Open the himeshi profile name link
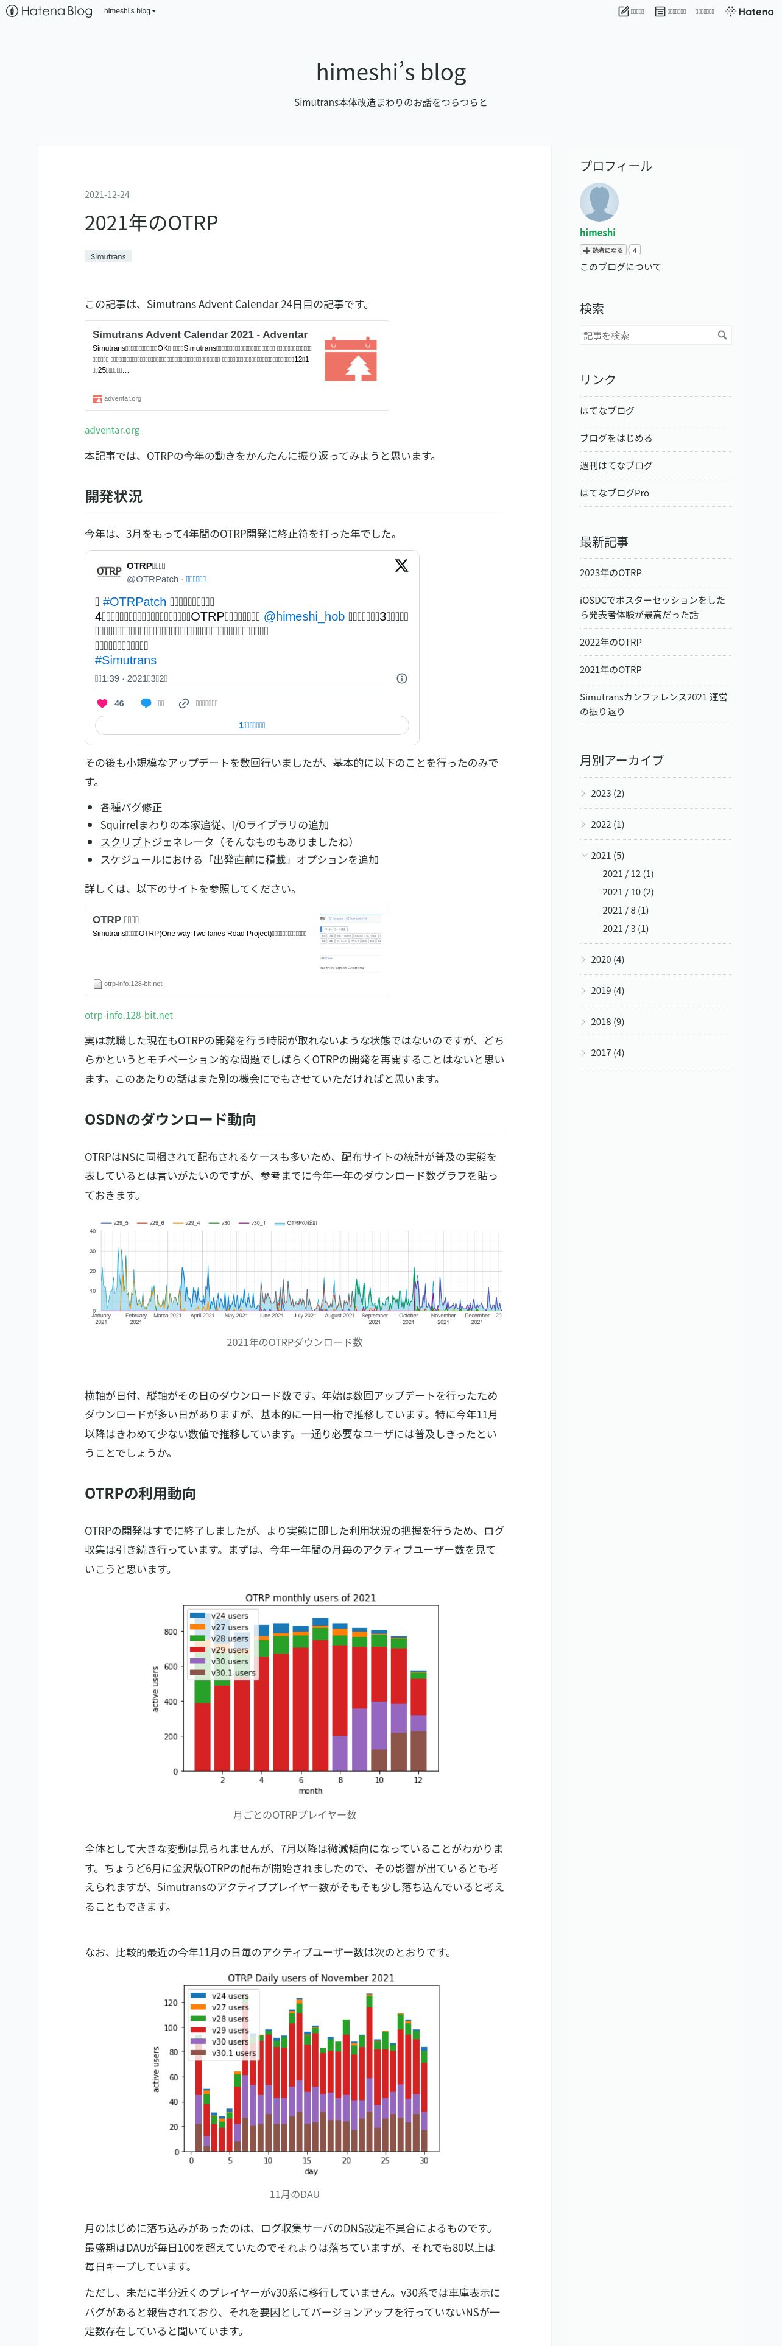Image resolution: width=782 pixels, height=2346 pixels. click(597, 233)
